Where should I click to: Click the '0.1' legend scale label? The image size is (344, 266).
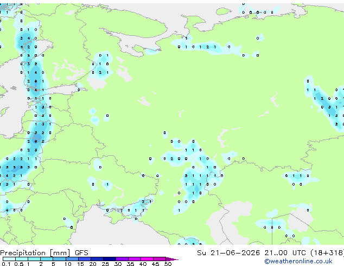[x=6, y=264]
